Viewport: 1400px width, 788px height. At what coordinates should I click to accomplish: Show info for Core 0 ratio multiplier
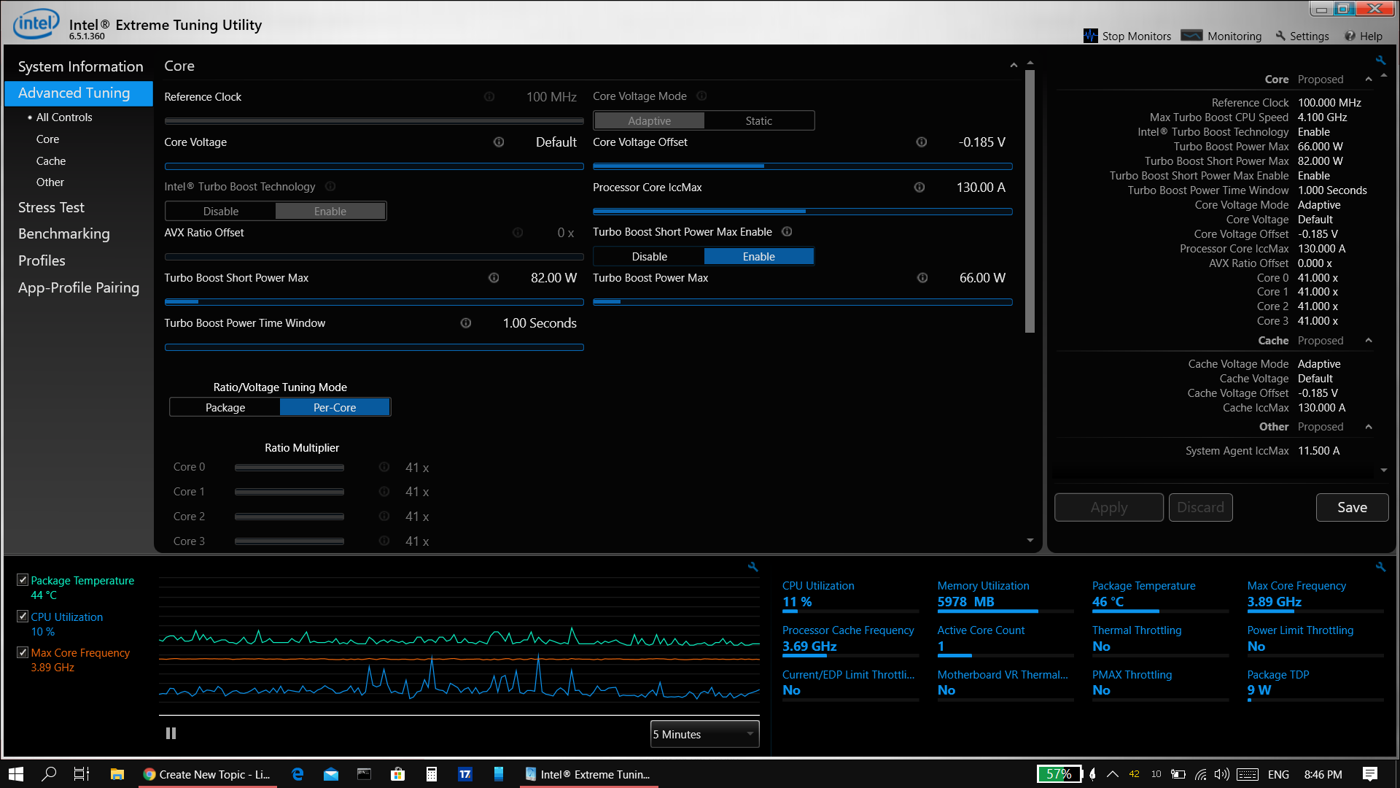[x=384, y=467]
